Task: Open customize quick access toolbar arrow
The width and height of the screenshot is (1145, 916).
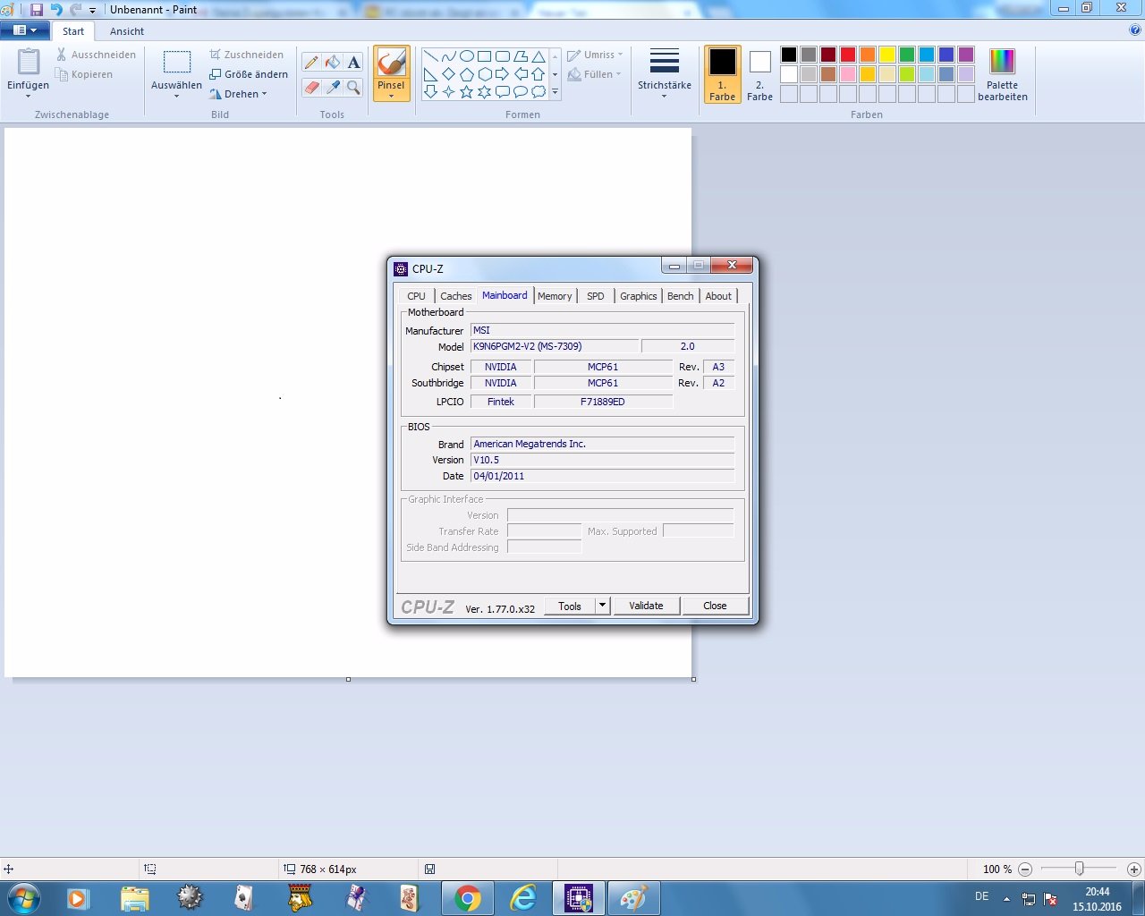Action: click(92, 10)
